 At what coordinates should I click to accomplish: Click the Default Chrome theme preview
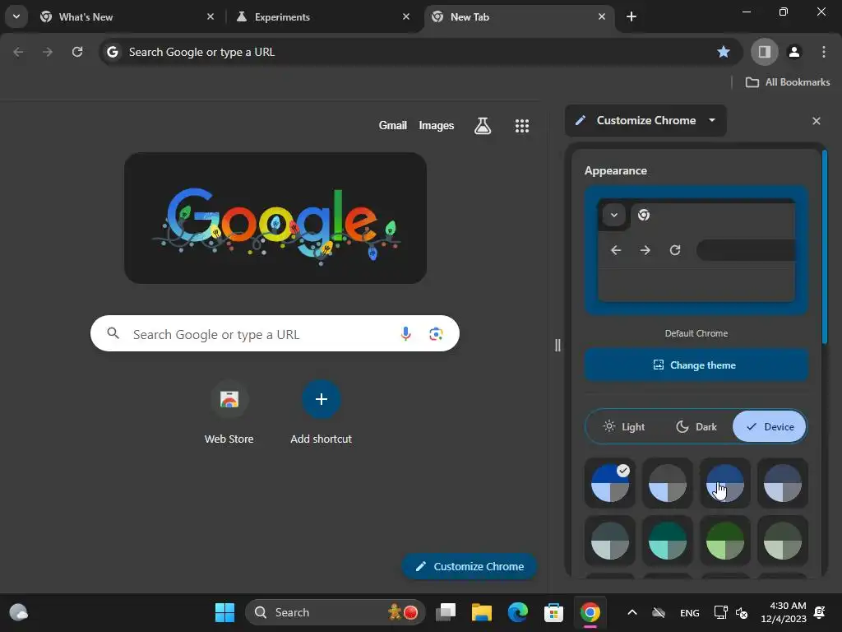click(x=696, y=250)
